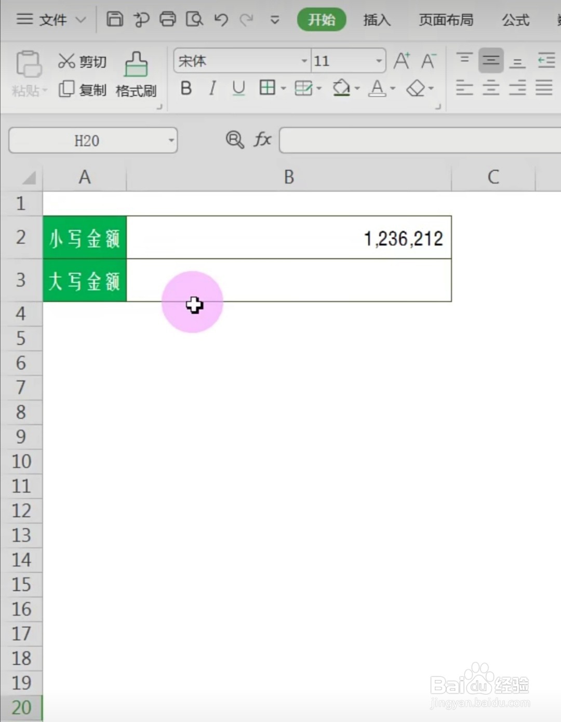This screenshot has height=722, width=561.
Task: Click the zoom magnifier icon by formula bar
Action: coord(235,139)
